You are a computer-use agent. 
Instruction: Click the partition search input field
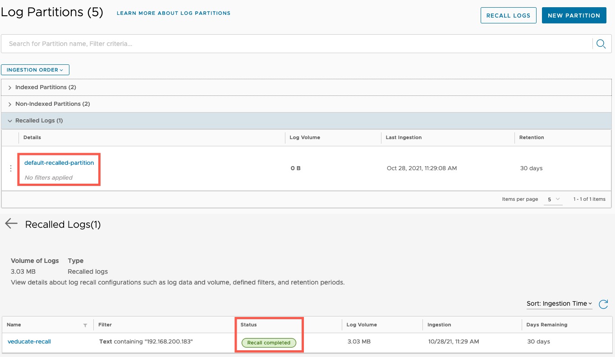tap(298, 44)
